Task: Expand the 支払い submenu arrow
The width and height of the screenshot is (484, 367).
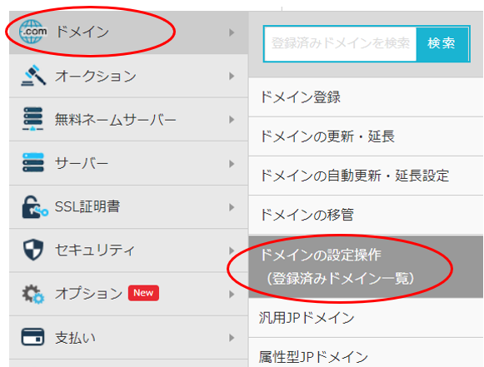Action: [232, 338]
